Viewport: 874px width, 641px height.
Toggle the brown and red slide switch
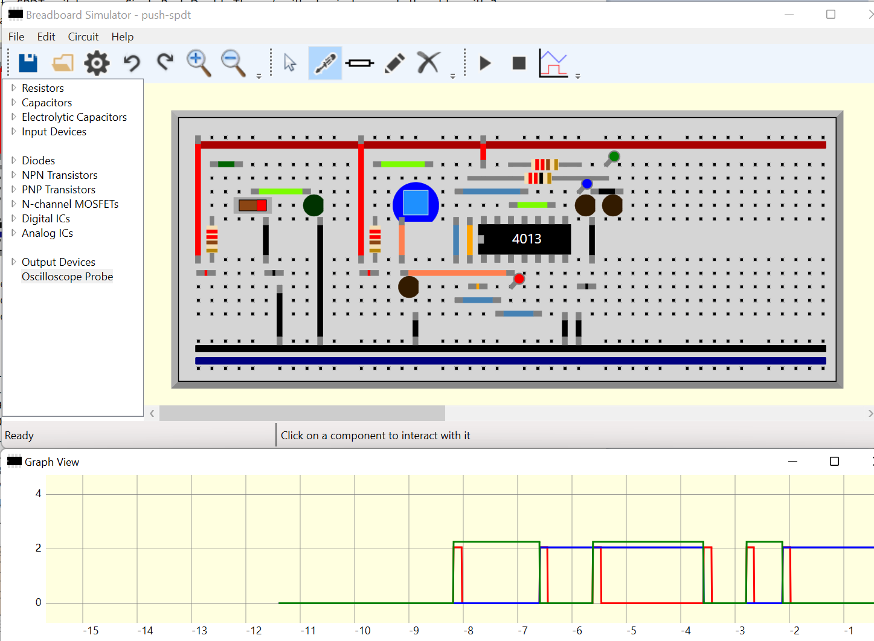pos(252,205)
